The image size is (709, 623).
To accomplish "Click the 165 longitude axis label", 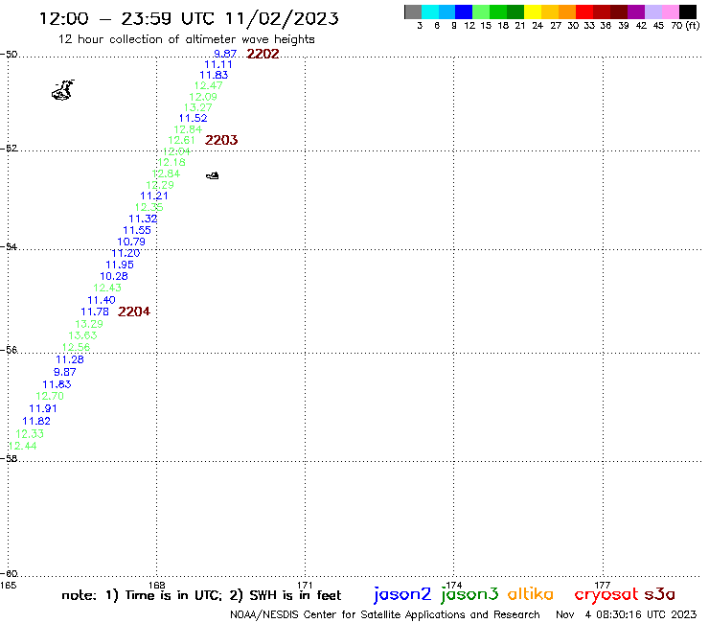I will point(8,585).
